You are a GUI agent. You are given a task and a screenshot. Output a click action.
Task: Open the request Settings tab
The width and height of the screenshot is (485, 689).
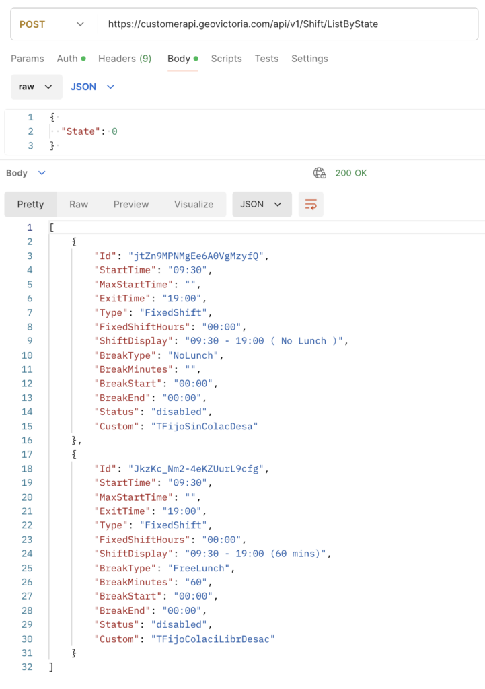point(309,59)
